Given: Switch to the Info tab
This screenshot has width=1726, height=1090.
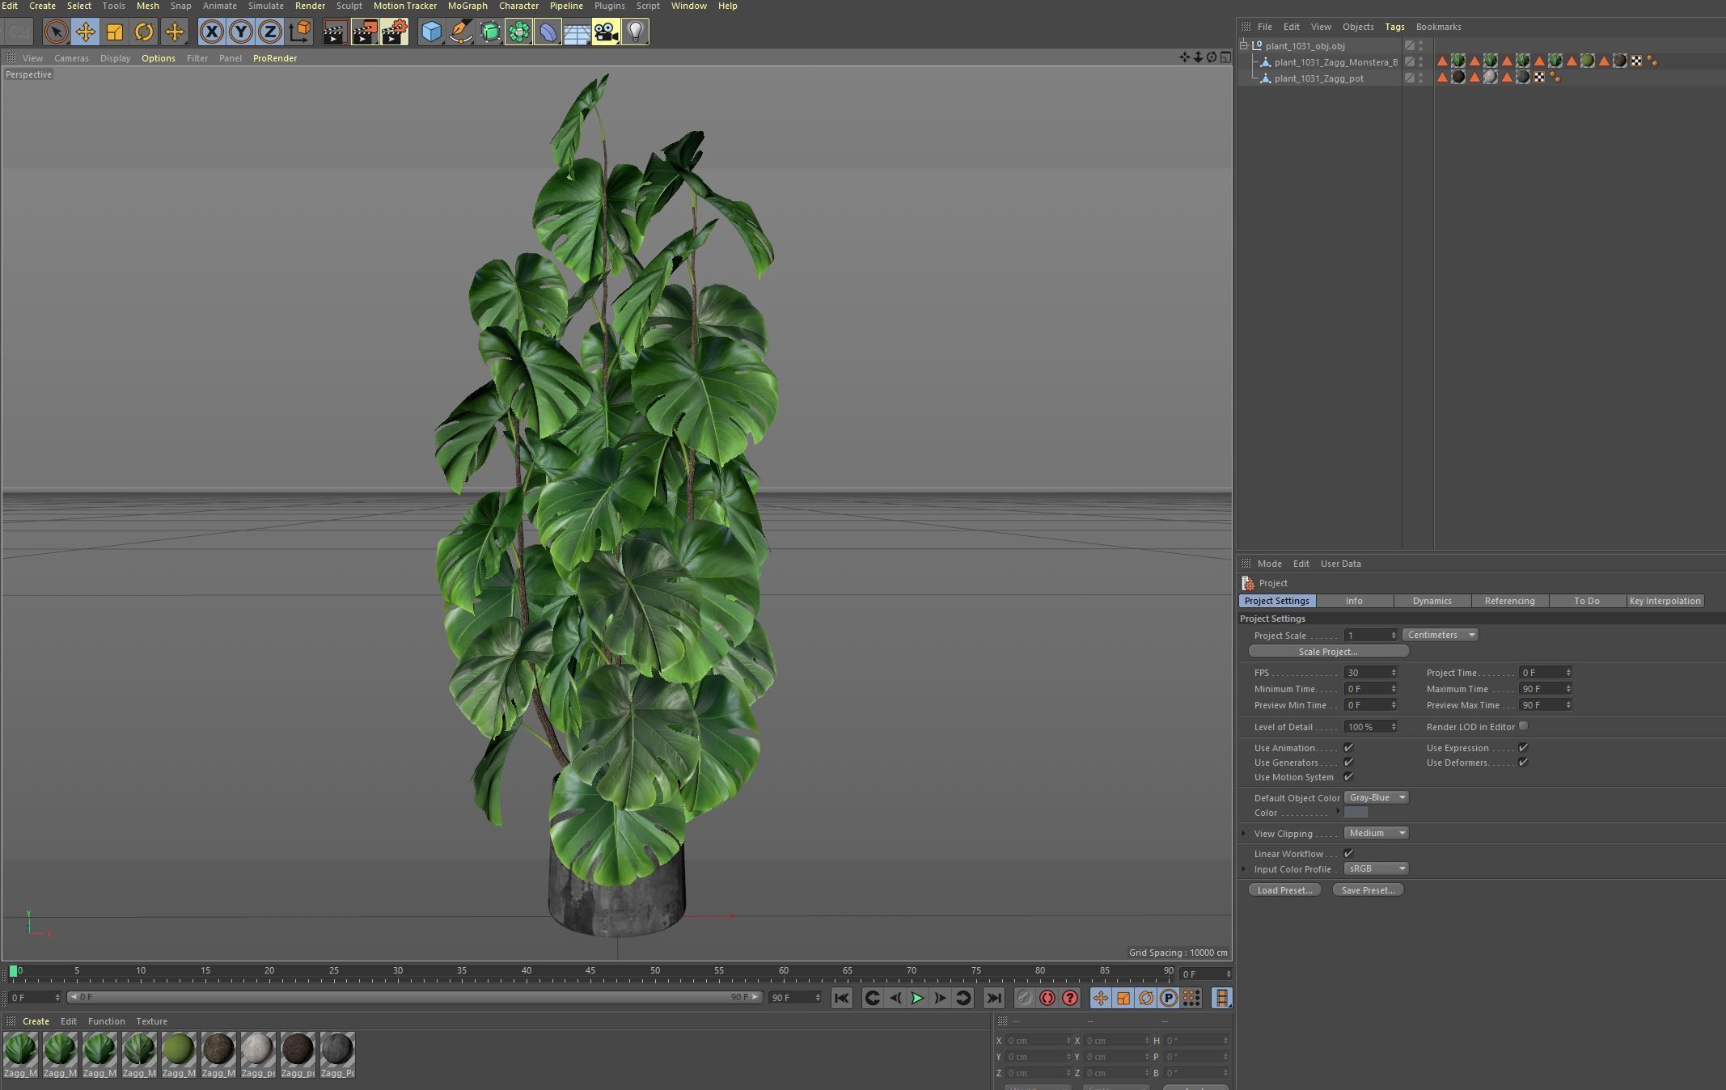Looking at the screenshot, I should click(1354, 601).
